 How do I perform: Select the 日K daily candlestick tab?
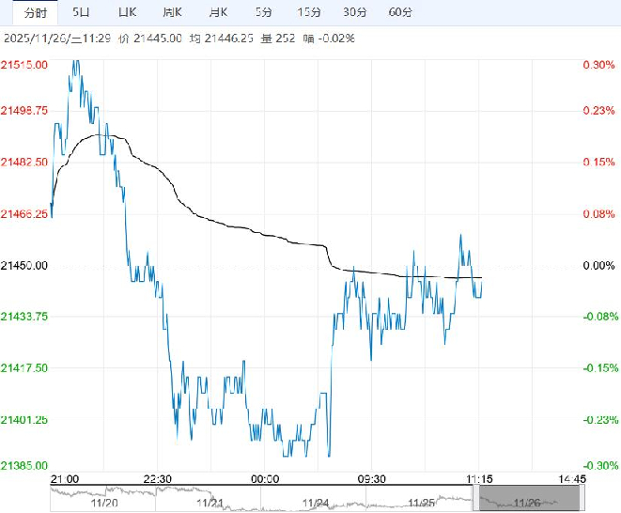pos(126,12)
